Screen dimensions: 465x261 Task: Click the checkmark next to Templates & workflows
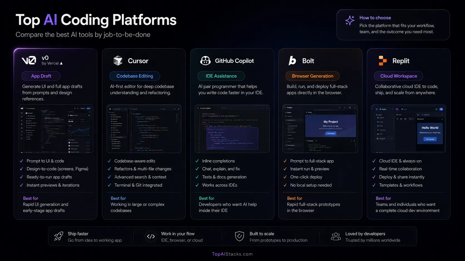tap(374, 185)
